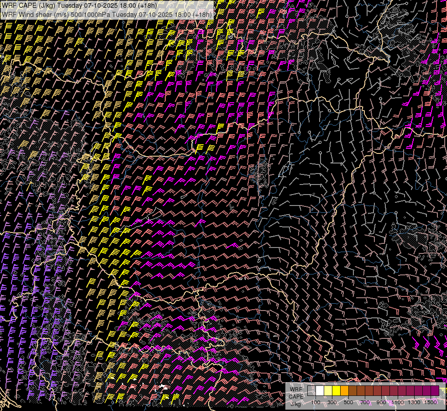Select the pale yellow CAPE legend swatch

tap(328, 391)
